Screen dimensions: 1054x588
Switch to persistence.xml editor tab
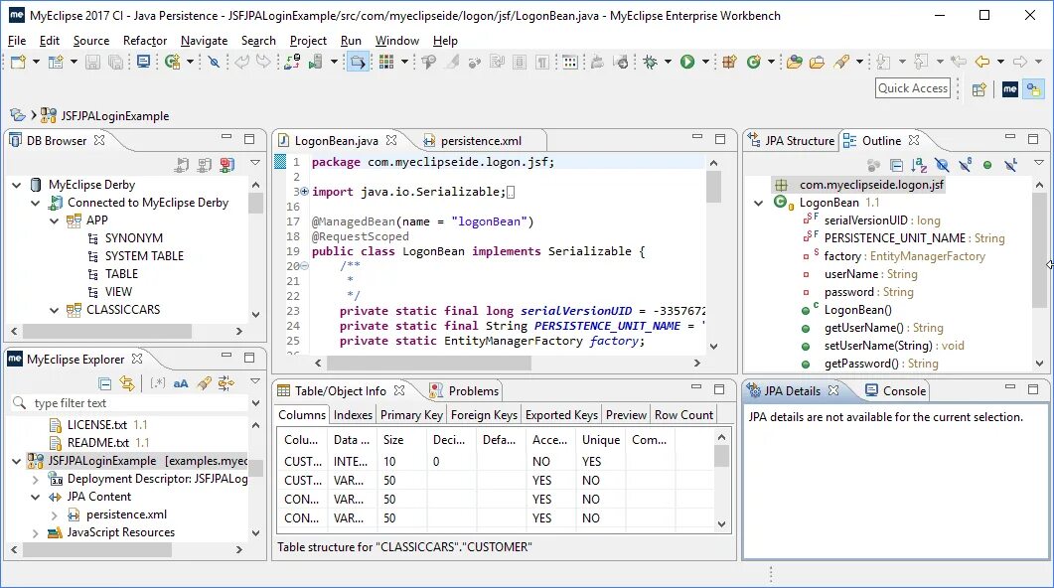[x=481, y=141]
